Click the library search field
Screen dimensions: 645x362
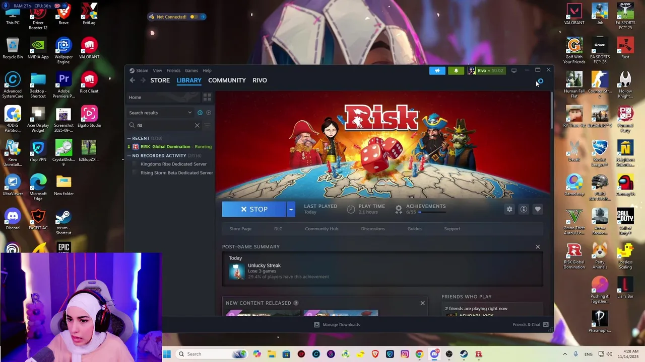165,125
